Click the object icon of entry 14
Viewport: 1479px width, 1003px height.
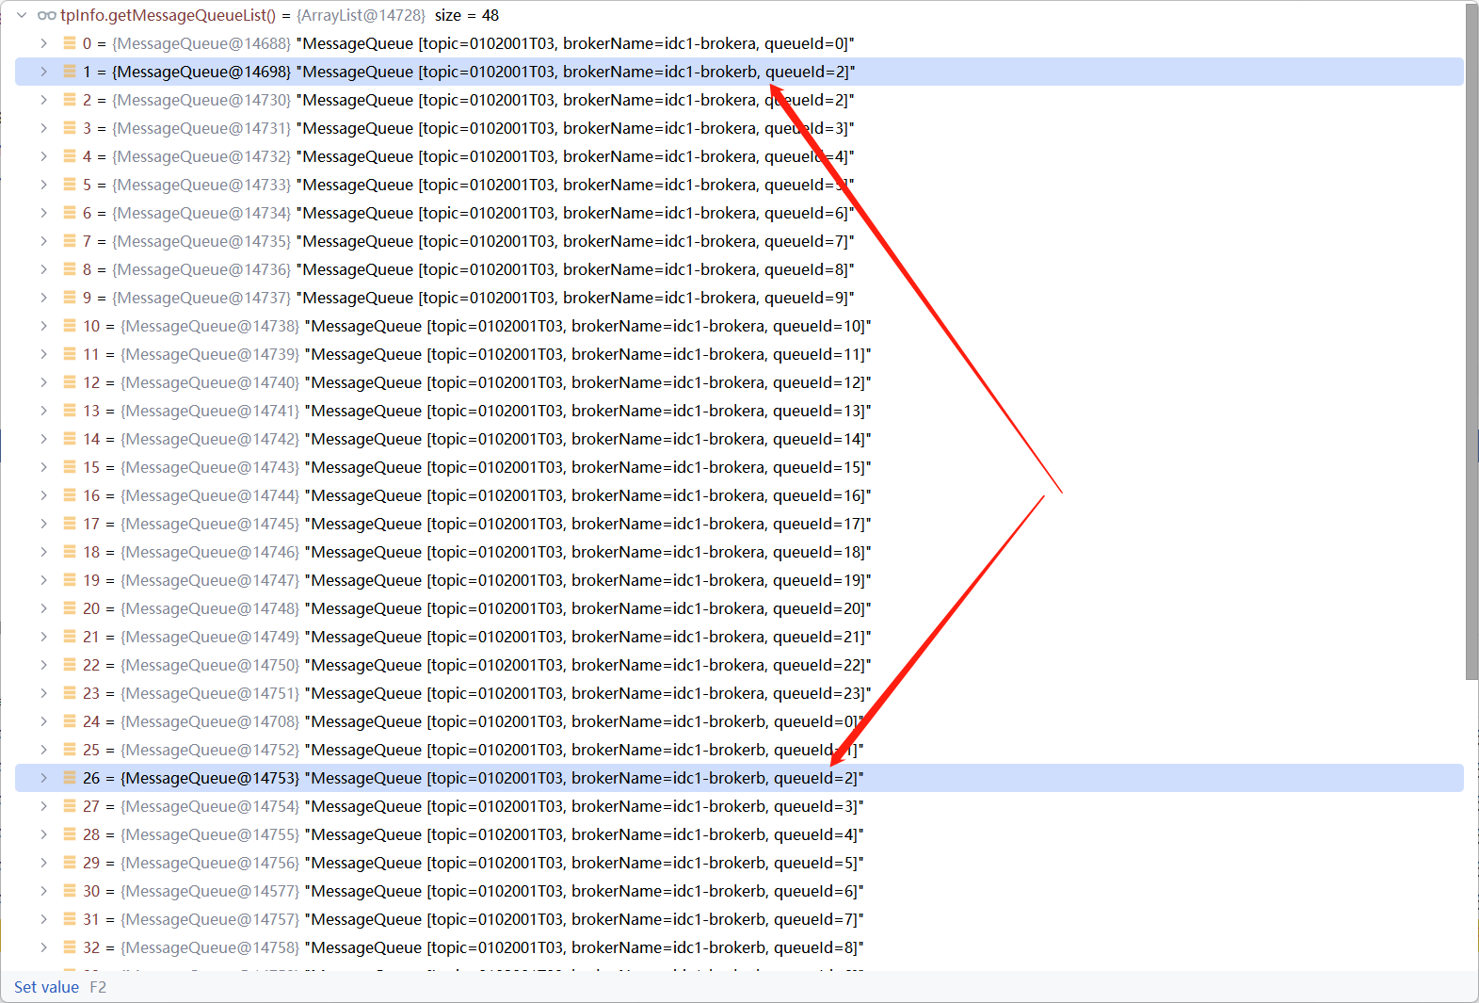tap(70, 438)
